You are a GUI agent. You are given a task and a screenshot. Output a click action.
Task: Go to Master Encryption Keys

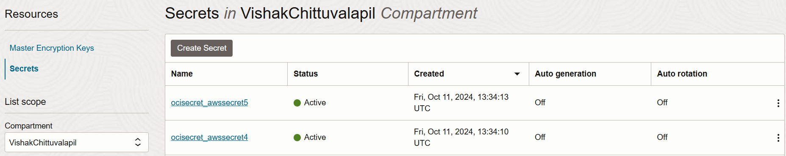click(x=52, y=48)
